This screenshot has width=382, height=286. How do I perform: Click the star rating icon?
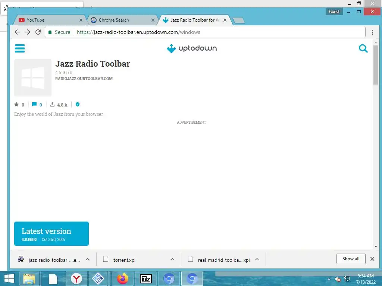coord(16,104)
